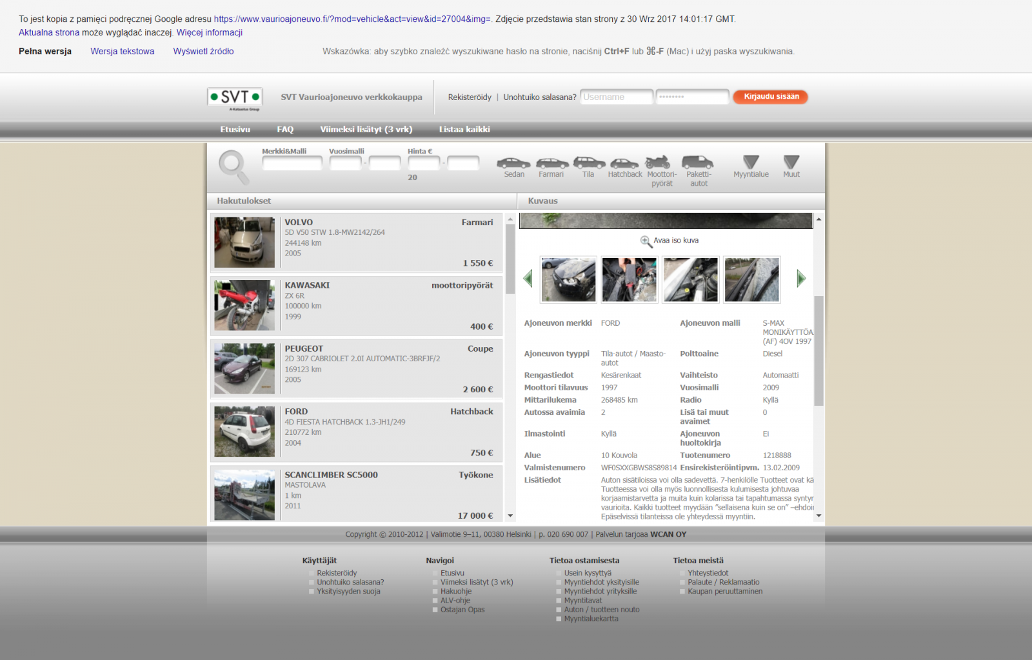This screenshot has height=660, width=1032.
Task: Open fourth gallery thumbnail of windshield wiper
Action: tap(752, 279)
